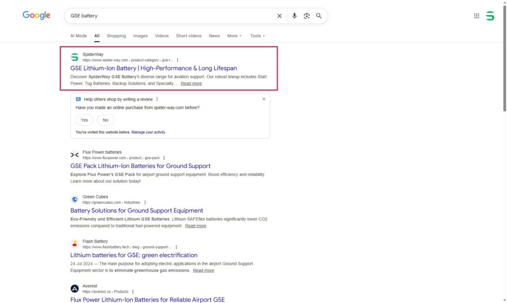Screen dimensions: 507x303
Task: Open the GSE Pack Lithium-Ion Batteries result
Action: pyautogui.click(x=140, y=166)
